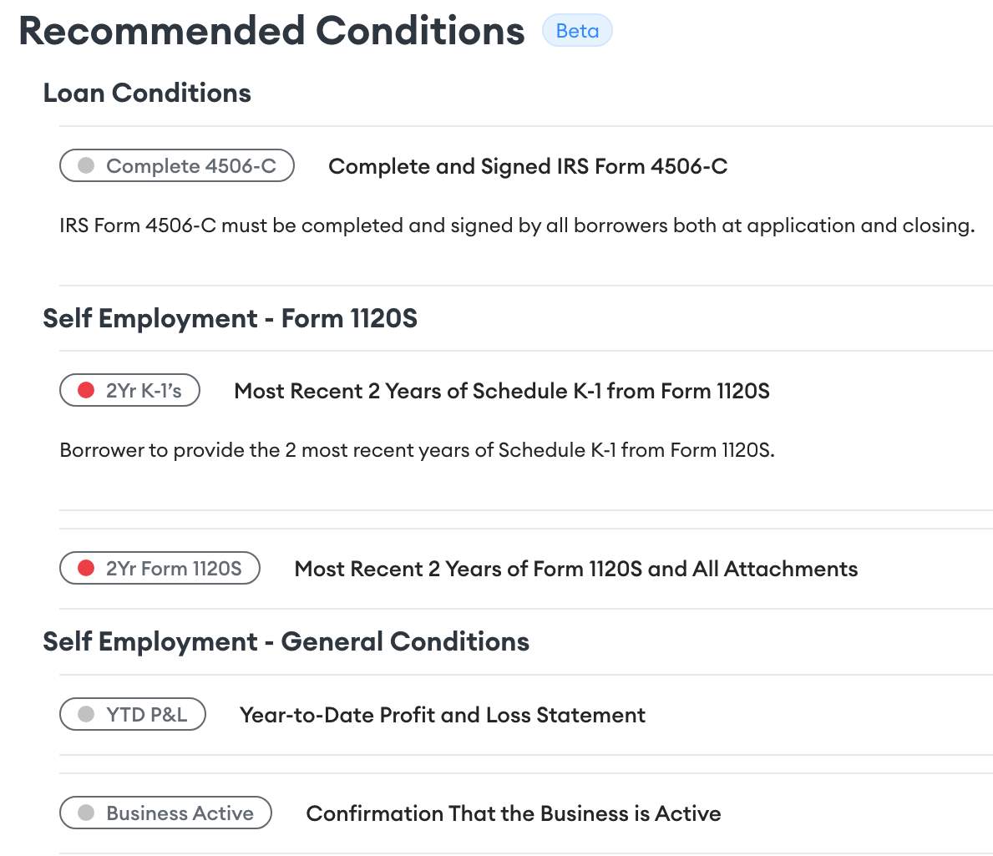The image size is (993, 856).
Task: Click the gray status dot beside YTD P&L
Action: 86,715
